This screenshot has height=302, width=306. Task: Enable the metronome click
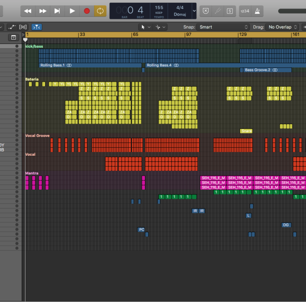tap(258, 10)
